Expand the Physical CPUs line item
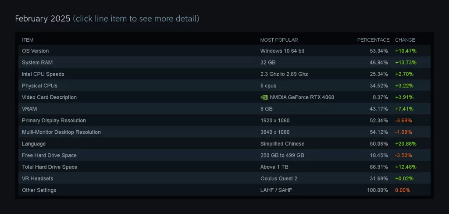This screenshot has width=449, height=214. coord(224,86)
